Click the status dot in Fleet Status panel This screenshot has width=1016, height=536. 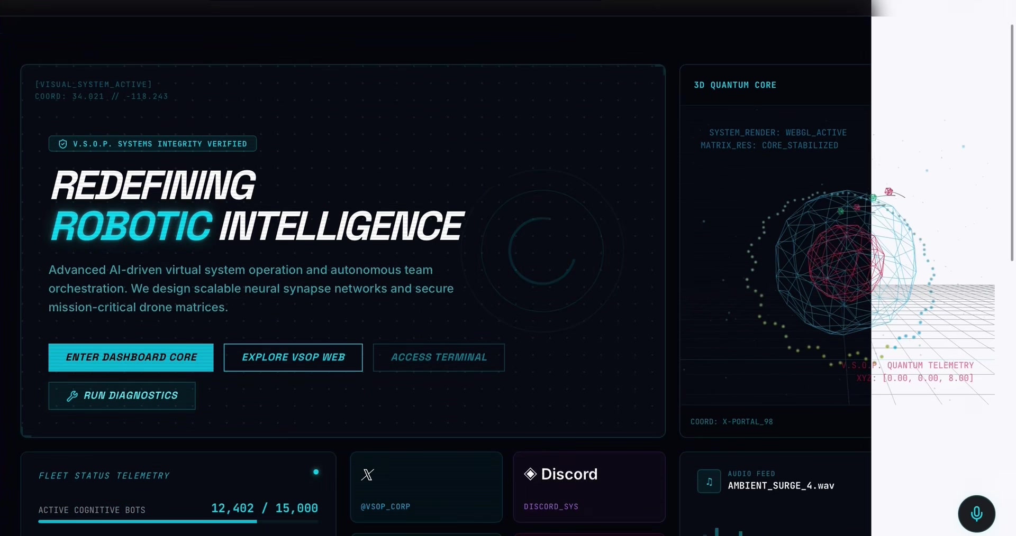tap(316, 472)
